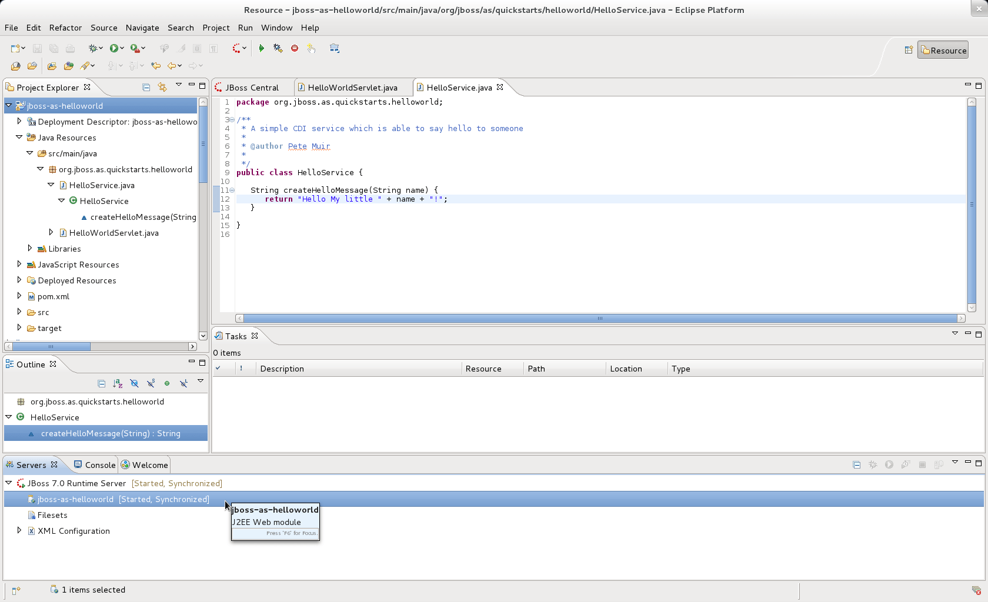This screenshot has height=602, width=988.
Task: Open the New wizard dropdown arrow
Action: pos(24,48)
